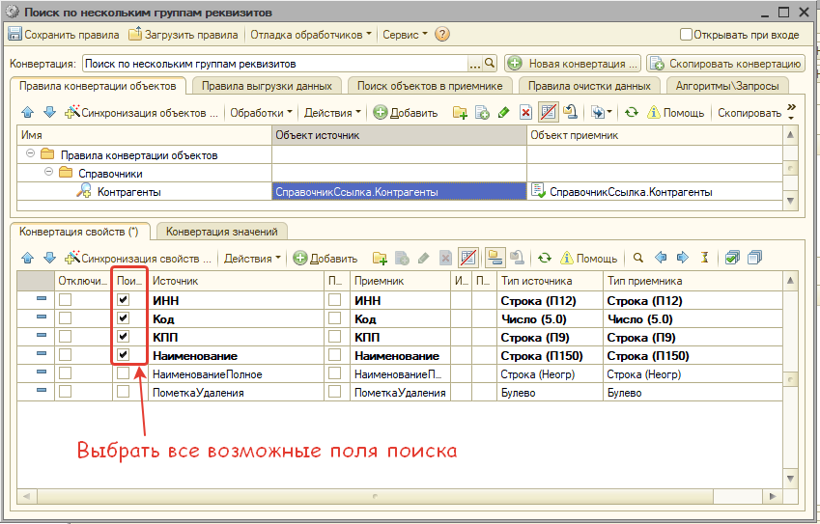Open the Сервис dropdown menu

[x=405, y=35]
